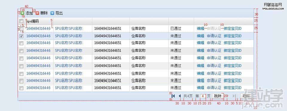The width and height of the screenshot is (287, 111).
Task: Tick the checkbox in the 已通过 row
Action: pyautogui.click(x=22, y=29)
